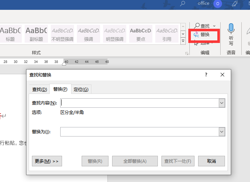Expand options with 更多(M) button

pos(47,161)
